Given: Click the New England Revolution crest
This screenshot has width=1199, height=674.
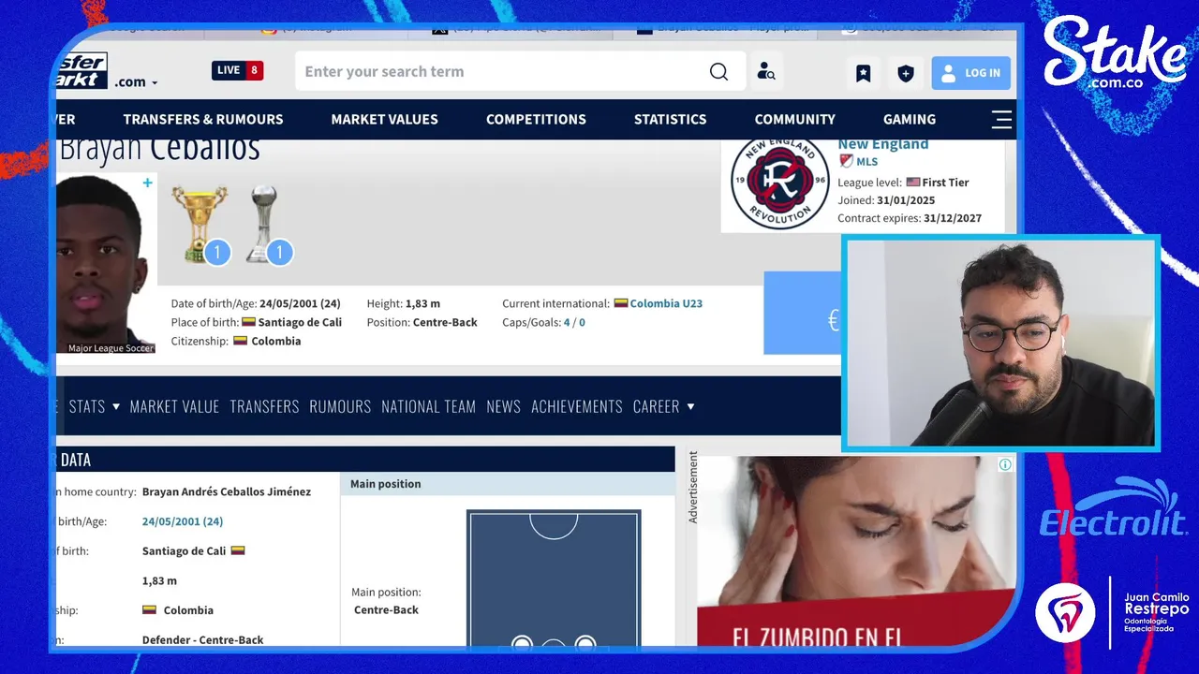Looking at the screenshot, I should [779, 183].
